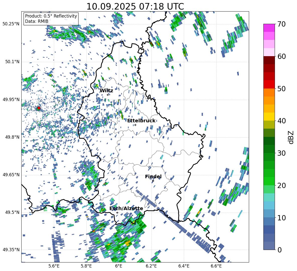Click the latitude label 49.5°N
This screenshot has width=297, height=271.
click(x=12, y=212)
